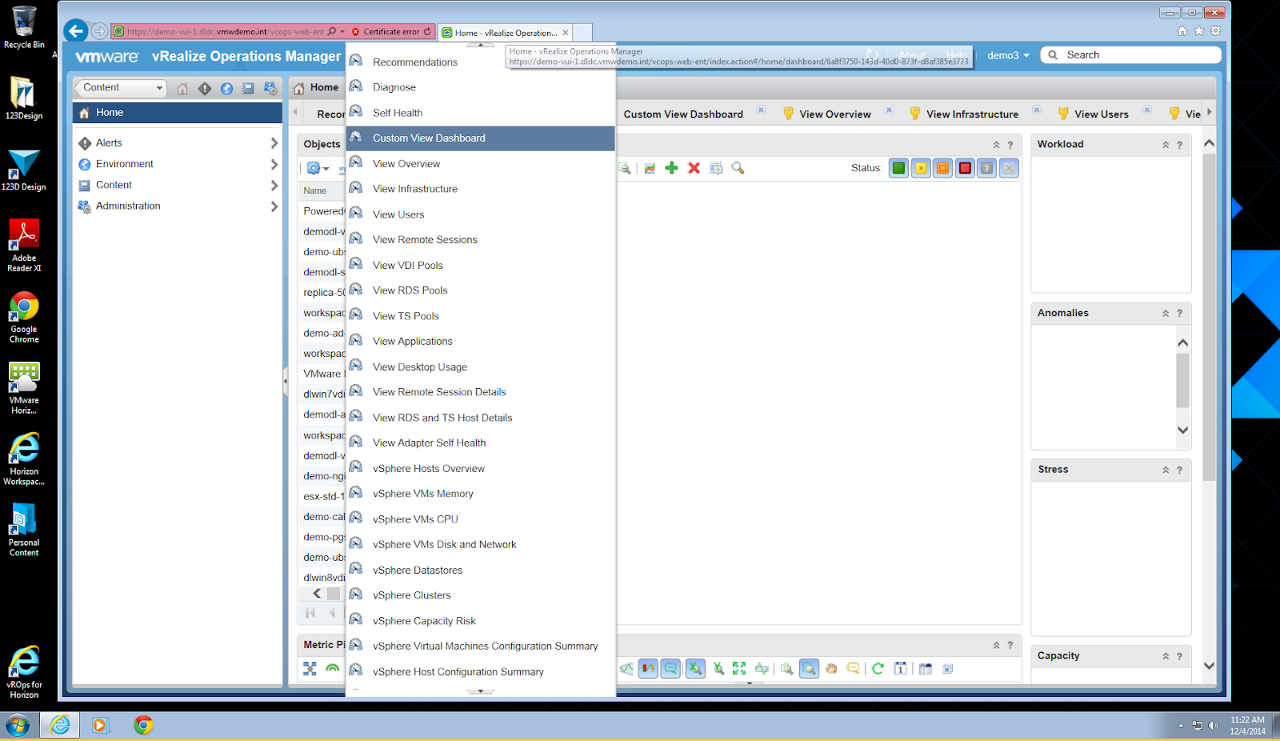Toggle the yellow status filter
Image resolution: width=1280 pixels, height=741 pixels.
tap(921, 168)
